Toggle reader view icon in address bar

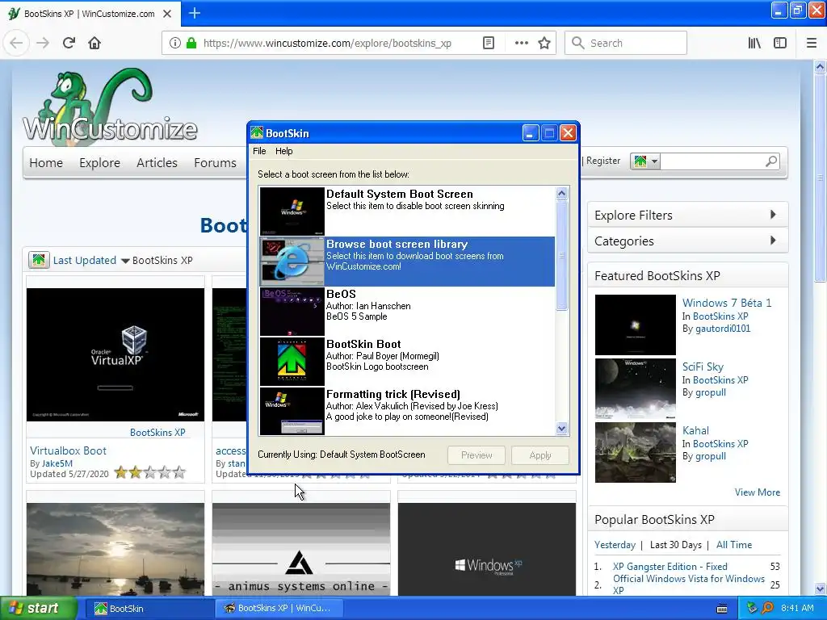click(489, 44)
